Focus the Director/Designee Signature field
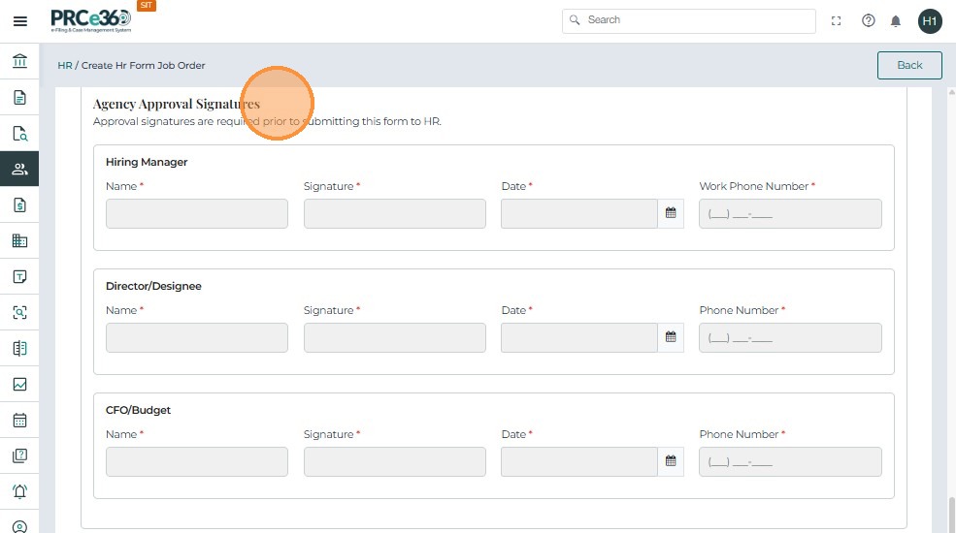The width and height of the screenshot is (956, 533). (394, 337)
